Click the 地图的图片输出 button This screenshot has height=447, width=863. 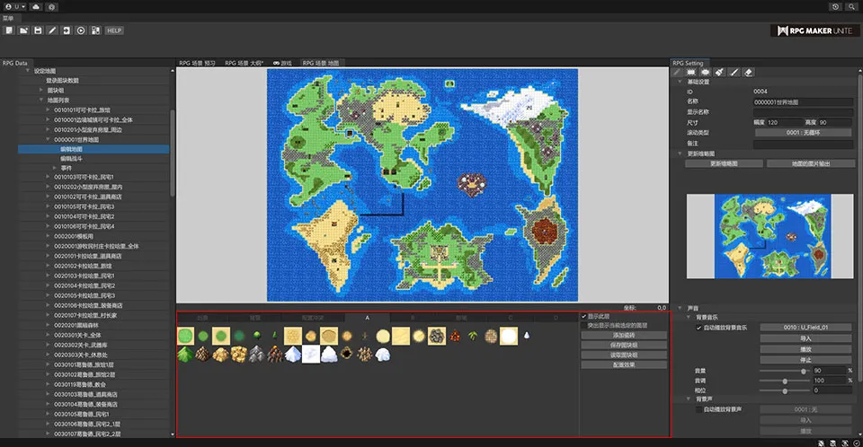pos(809,163)
